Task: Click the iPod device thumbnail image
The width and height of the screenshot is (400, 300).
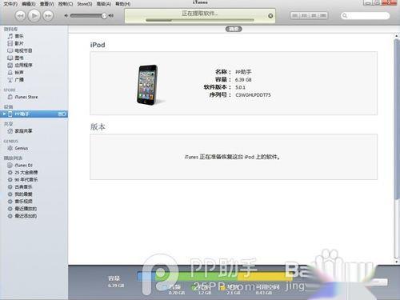Action: pyautogui.click(x=147, y=85)
